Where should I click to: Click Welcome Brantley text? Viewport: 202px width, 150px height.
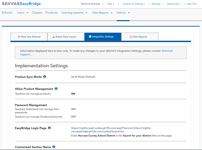pyautogui.click(x=91, y=4)
